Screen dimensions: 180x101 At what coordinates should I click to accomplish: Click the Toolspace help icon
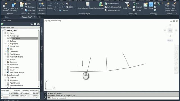point(39,24)
